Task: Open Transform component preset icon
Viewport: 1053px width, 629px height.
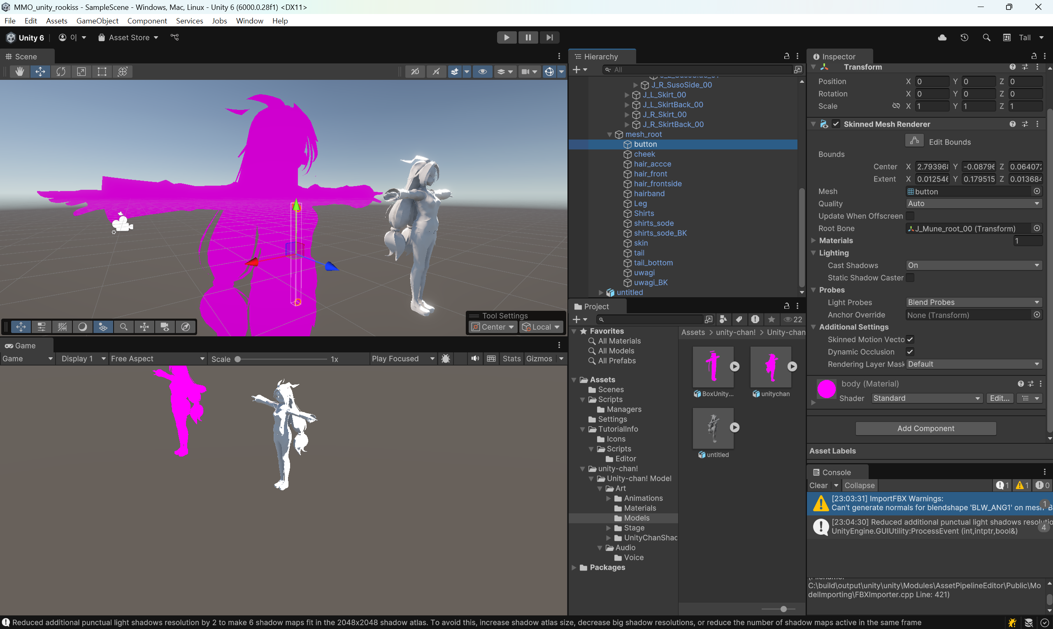Action: [x=1025, y=67]
